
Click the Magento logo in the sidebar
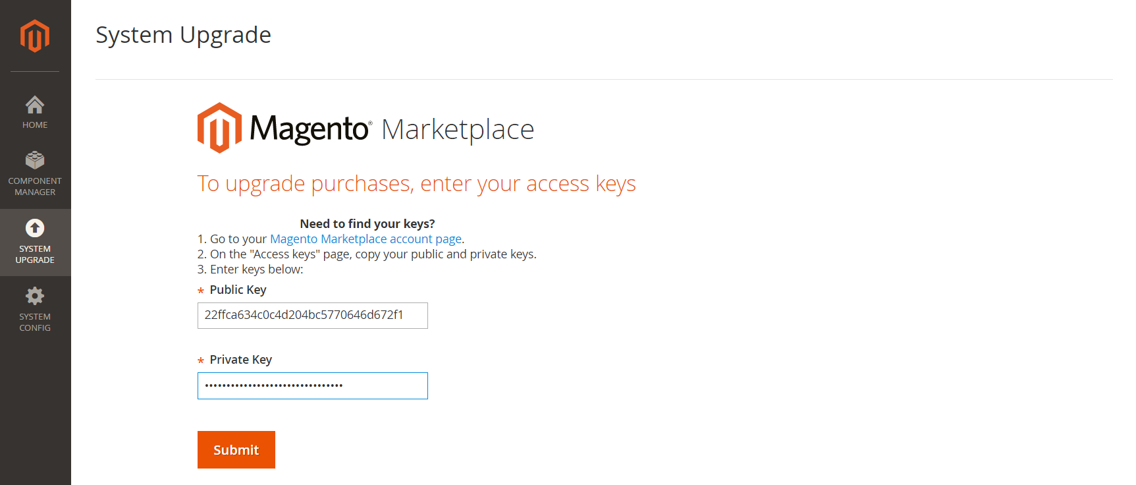click(35, 36)
